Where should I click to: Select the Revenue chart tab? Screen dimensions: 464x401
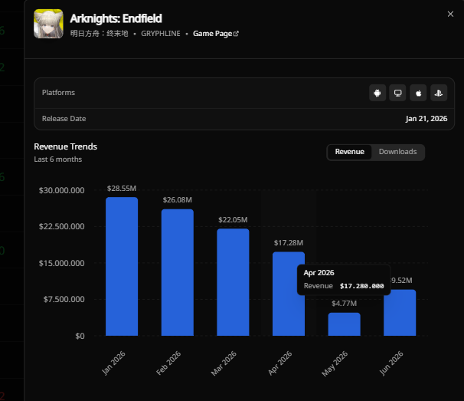(x=349, y=152)
